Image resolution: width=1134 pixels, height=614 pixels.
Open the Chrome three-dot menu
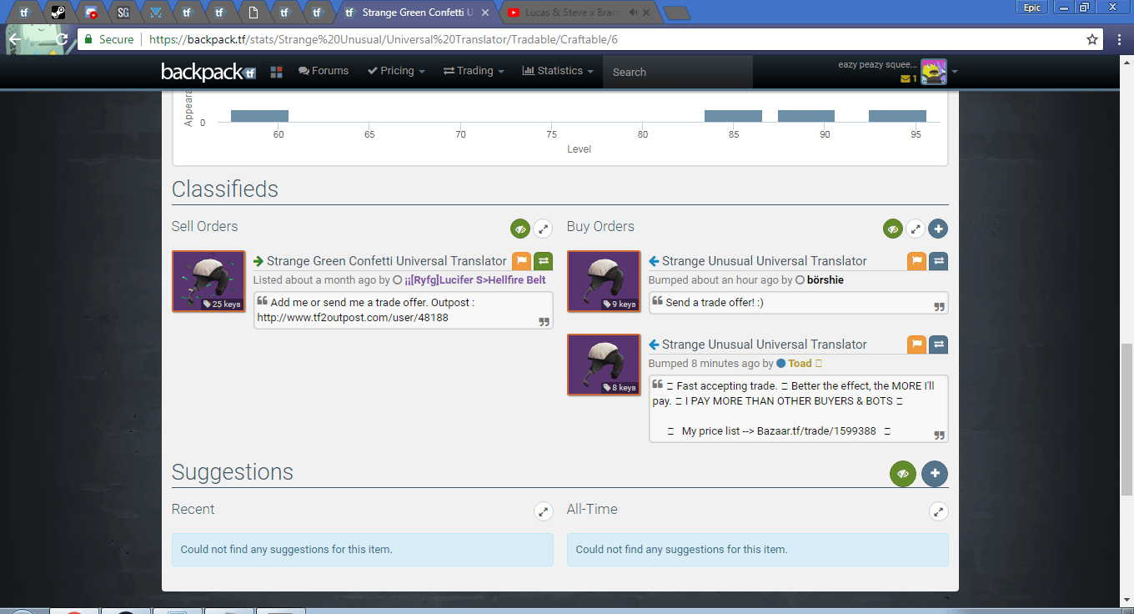pos(1119,39)
